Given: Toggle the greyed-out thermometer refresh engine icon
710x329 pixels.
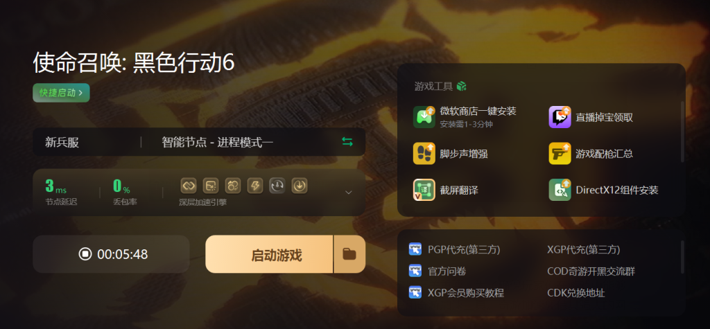Looking at the screenshot, I should click(x=277, y=186).
